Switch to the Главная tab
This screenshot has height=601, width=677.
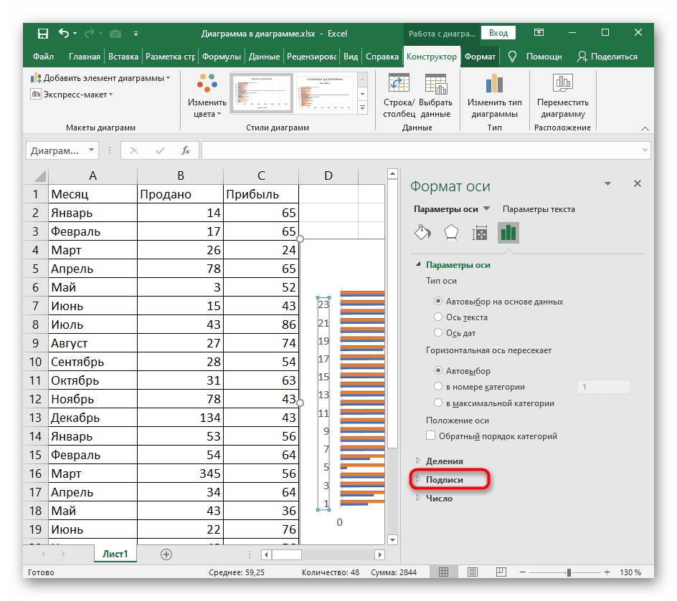pos(84,57)
